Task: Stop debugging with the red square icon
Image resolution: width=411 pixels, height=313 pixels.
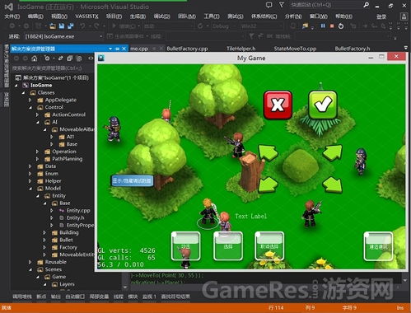Action: point(332,26)
